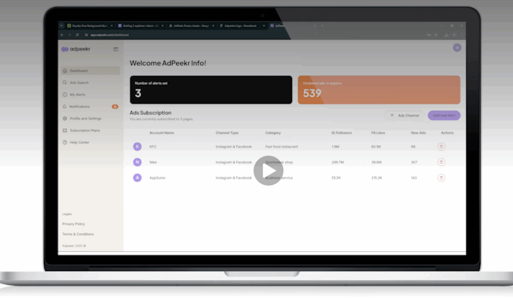Open the user avatar menu
This screenshot has height=298, width=513.
tap(457, 48)
